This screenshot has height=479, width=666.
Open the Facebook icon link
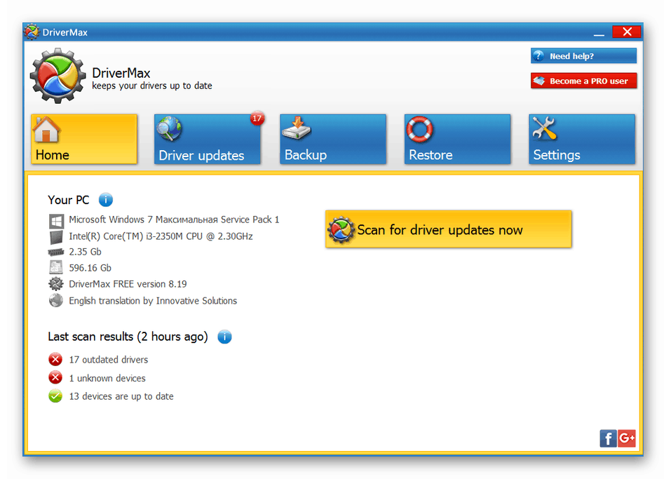[608, 438]
